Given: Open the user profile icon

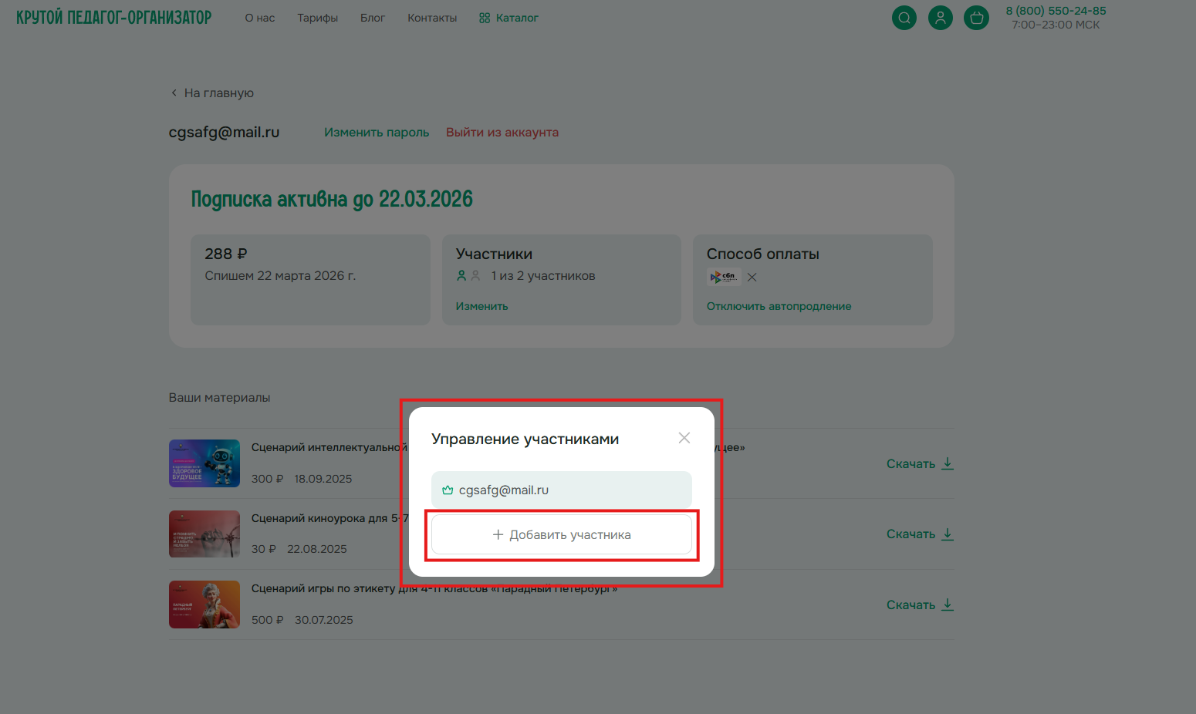Looking at the screenshot, I should (x=940, y=18).
